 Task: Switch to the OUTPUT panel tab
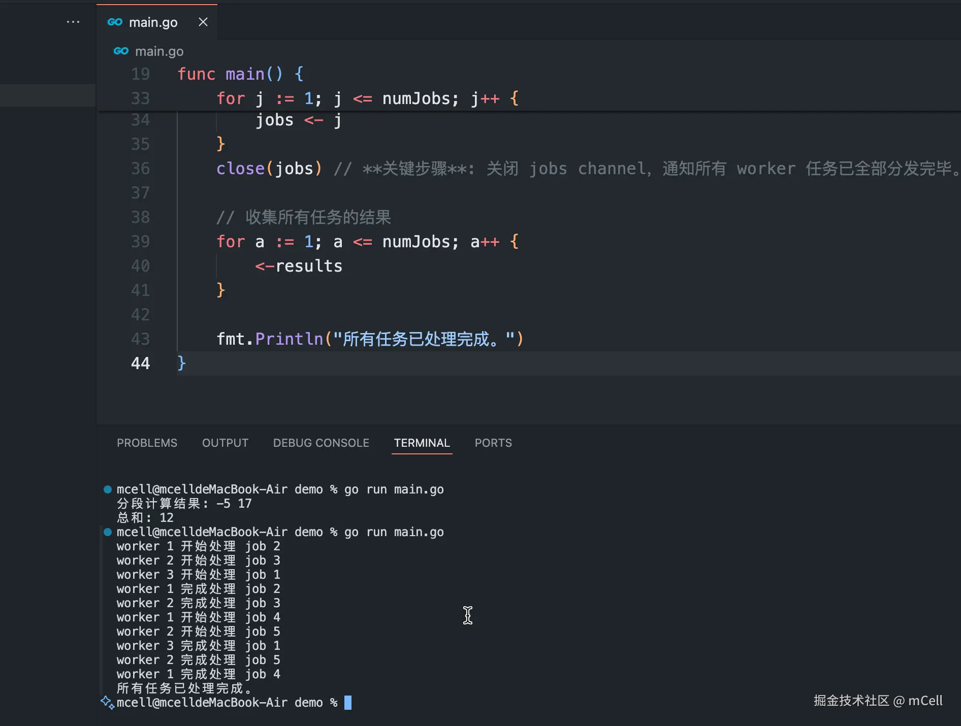coord(225,443)
